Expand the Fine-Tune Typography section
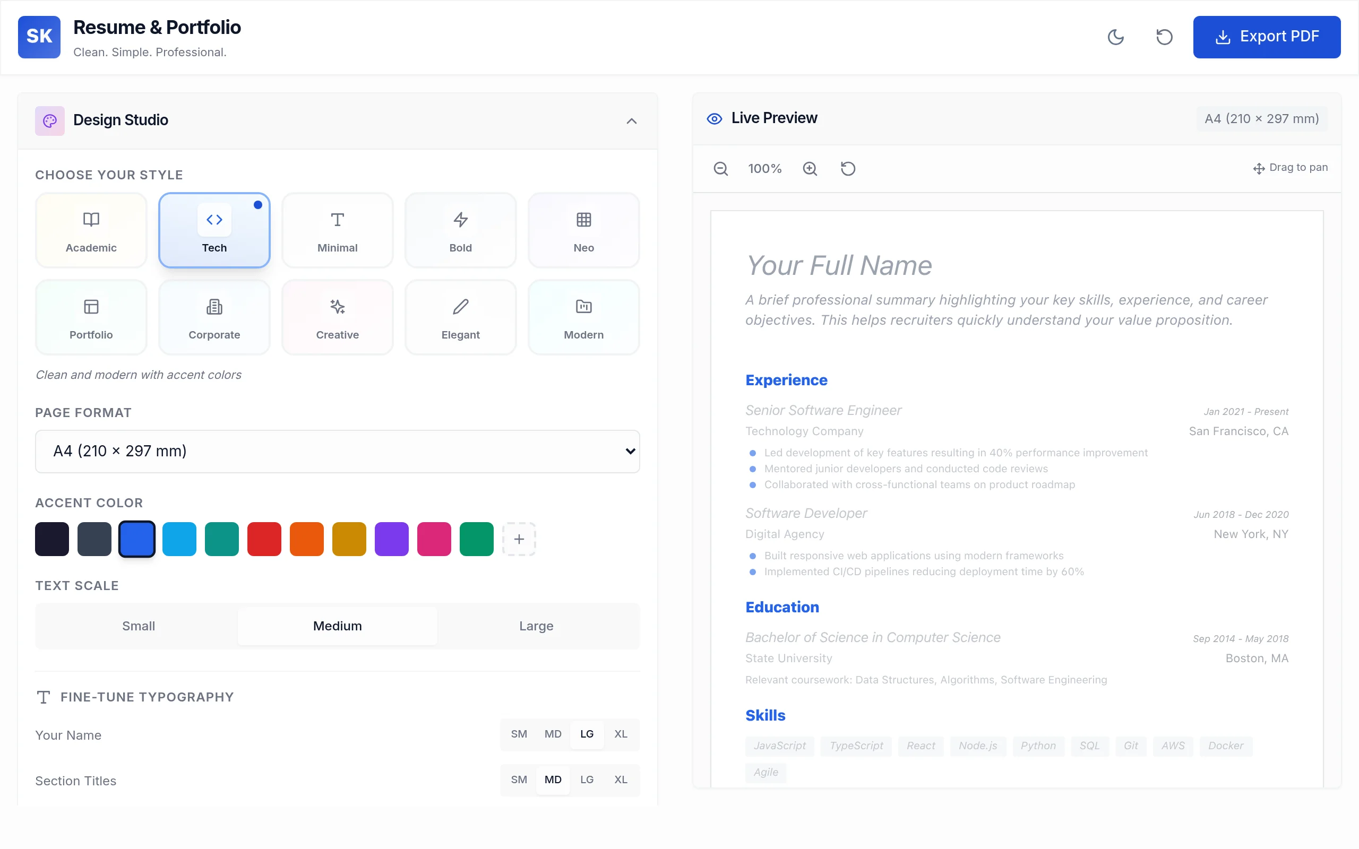 pyautogui.click(x=135, y=697)
